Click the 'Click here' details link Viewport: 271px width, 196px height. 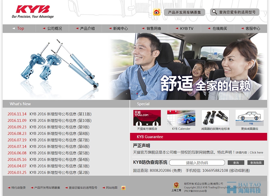(256, 152)
